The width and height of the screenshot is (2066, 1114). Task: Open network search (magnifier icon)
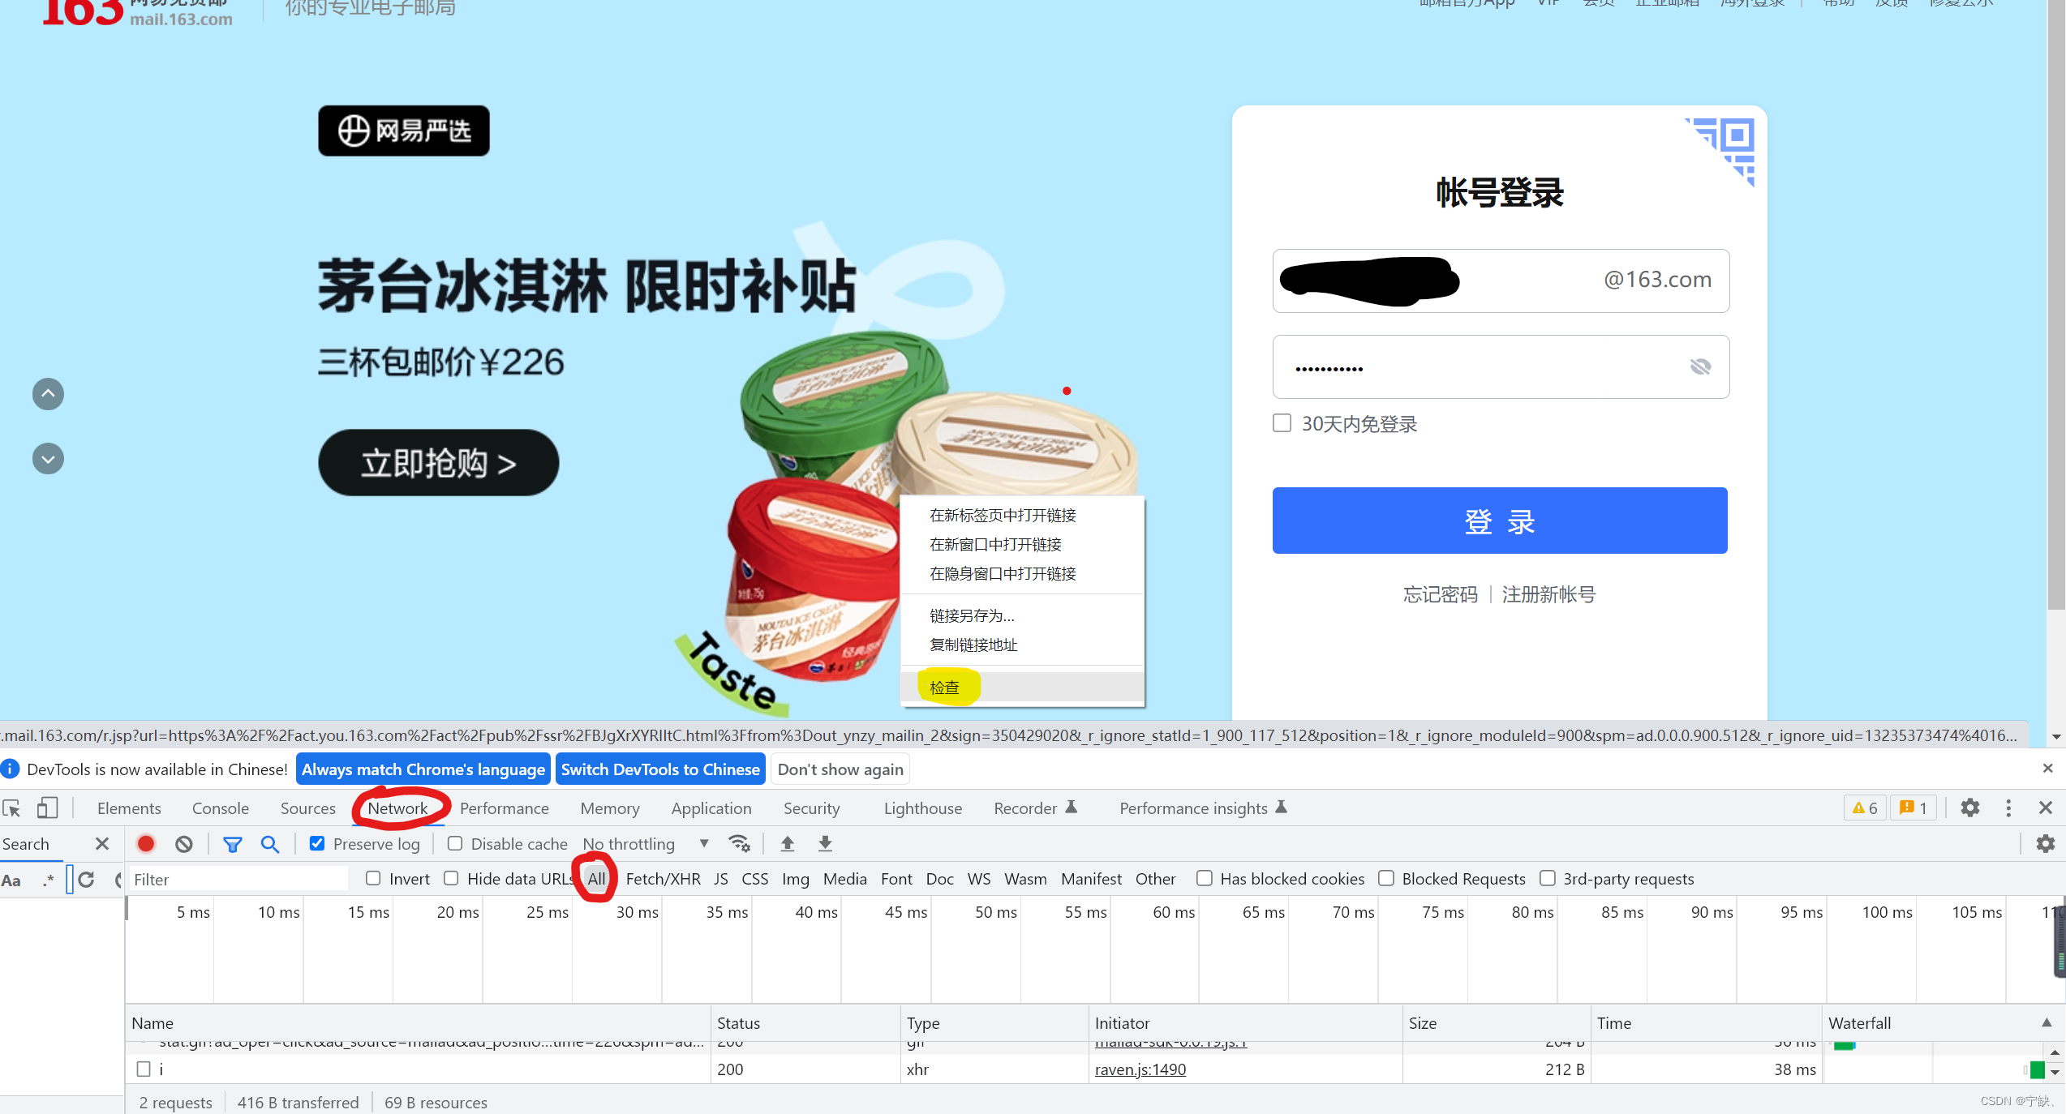pyautogui.click(x=270, y=844)
